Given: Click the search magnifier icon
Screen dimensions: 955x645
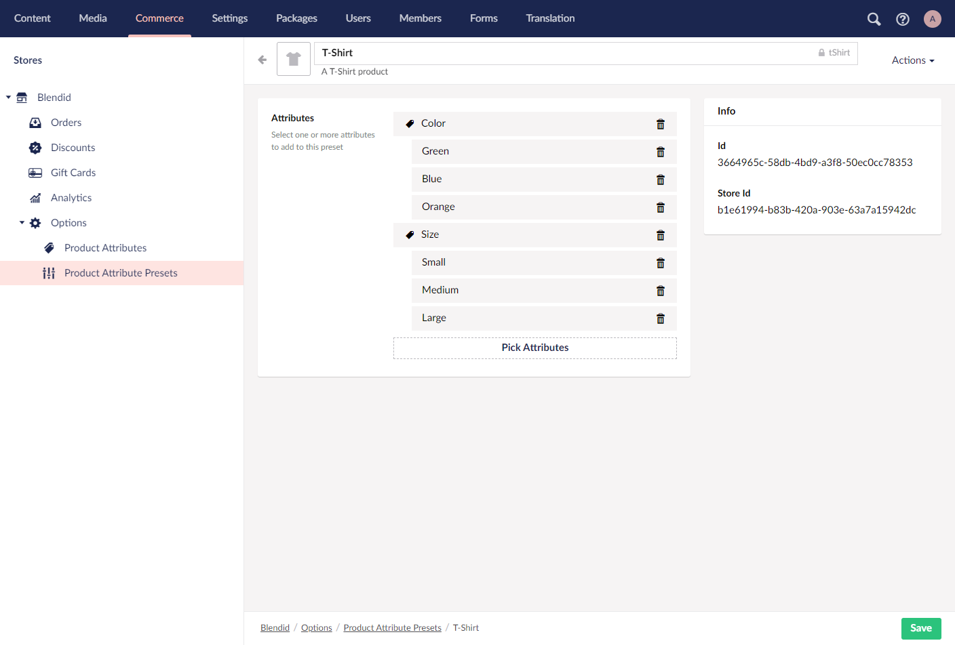Looking at the screenshot, I should 874,19.
